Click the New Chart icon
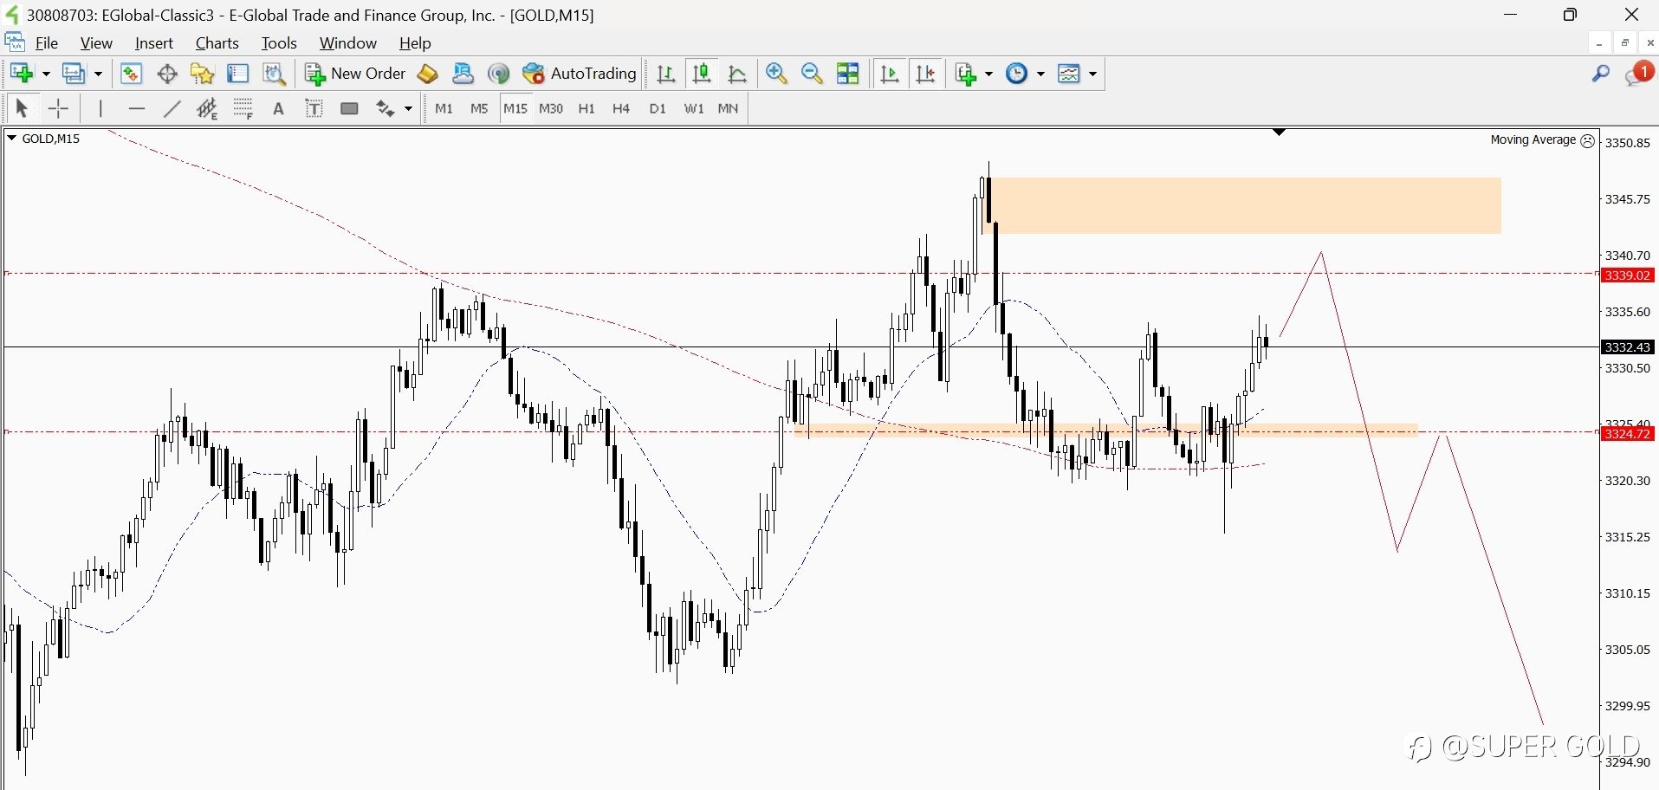This screenshot has width=1659, height=790. click(22, 74)
